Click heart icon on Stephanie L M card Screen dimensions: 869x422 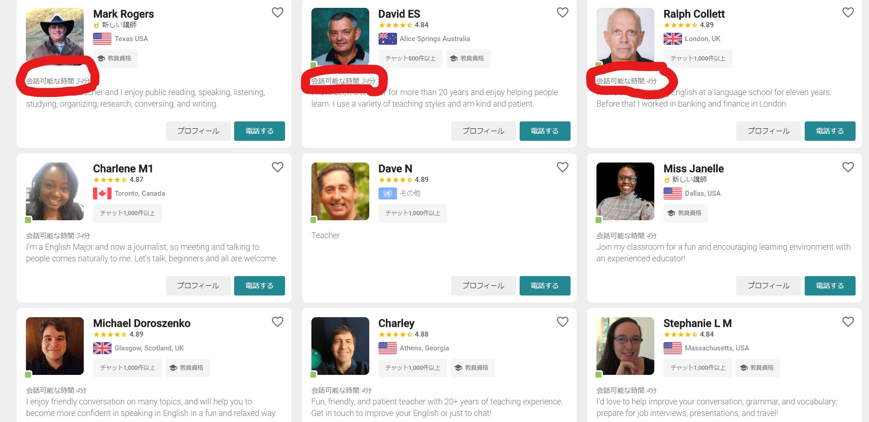point(848,322)
